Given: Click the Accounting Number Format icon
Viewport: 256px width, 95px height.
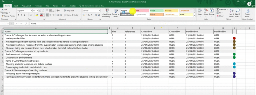Looking at the screenshot, I should pyautogui.click(x=84, y=15).
